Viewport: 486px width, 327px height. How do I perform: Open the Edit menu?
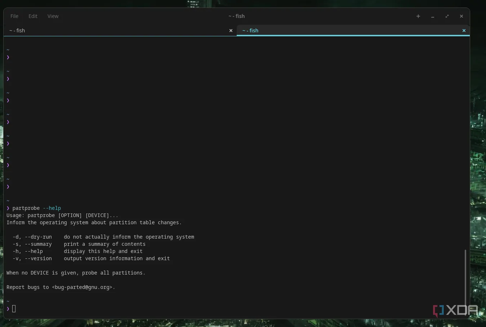33,16
